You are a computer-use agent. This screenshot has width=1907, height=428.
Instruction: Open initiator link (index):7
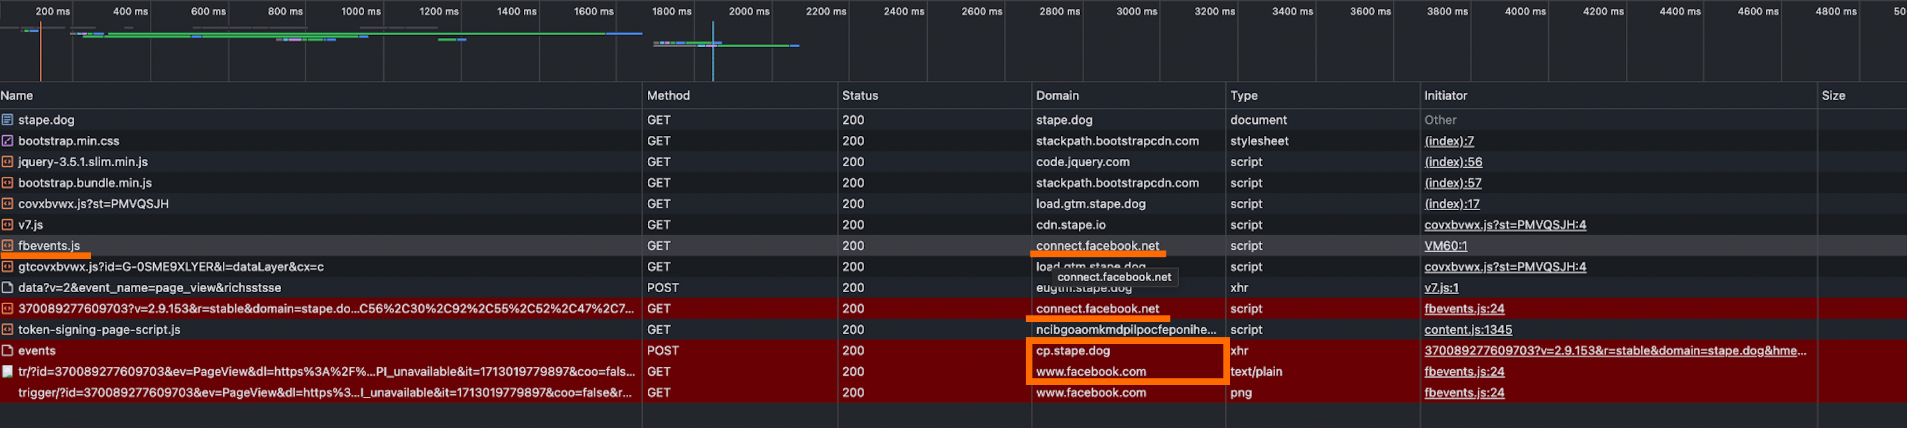coord(1449,140)
